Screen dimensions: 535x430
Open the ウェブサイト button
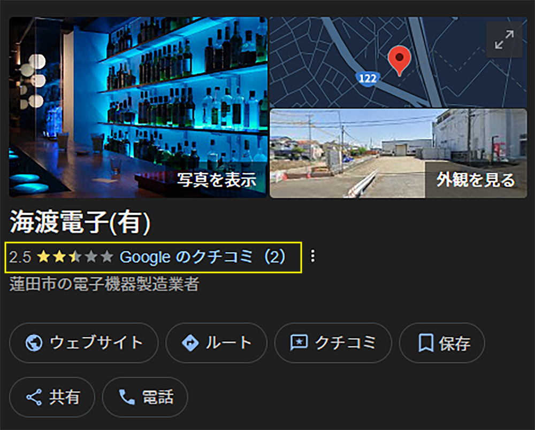coord(83,343)
